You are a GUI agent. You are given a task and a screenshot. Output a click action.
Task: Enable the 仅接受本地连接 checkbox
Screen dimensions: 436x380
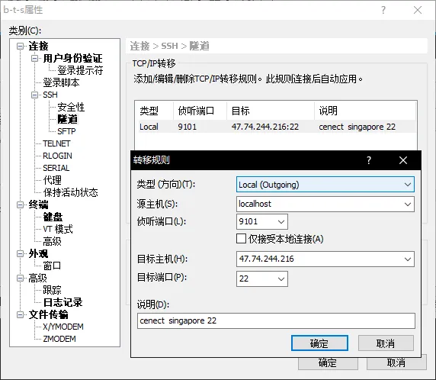[241, 239]
